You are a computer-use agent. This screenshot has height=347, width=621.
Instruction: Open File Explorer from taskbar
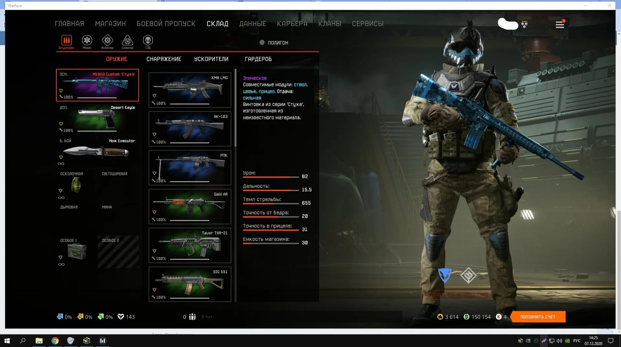coord(39,341)
